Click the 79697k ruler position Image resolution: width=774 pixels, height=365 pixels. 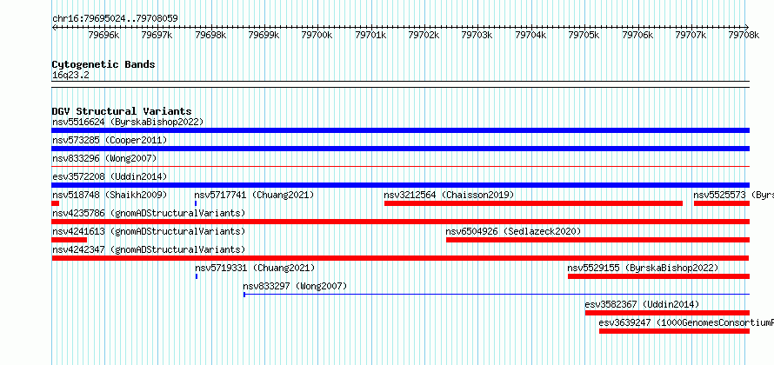[157, 35]
